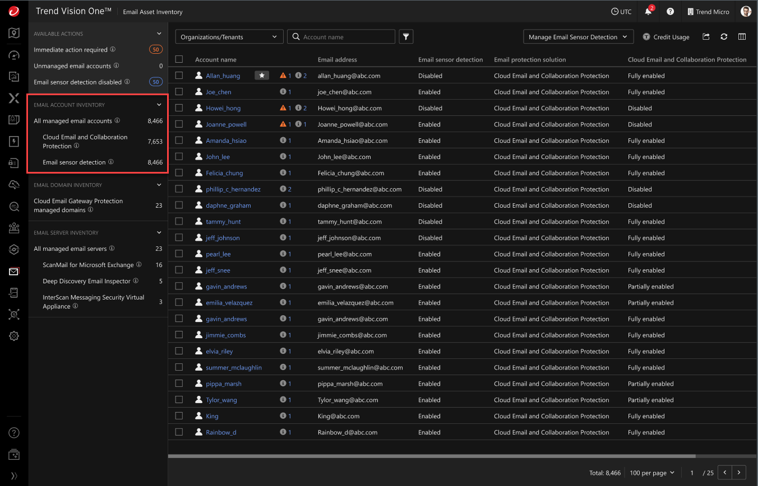Screen dimensions: 758x486
Task: Click the refresh icon in the toolbar
Action: tap(724, 37)
